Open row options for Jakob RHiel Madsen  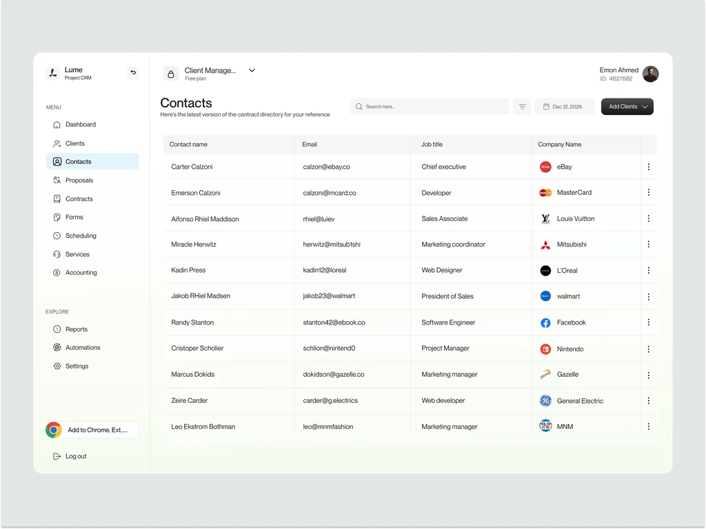click(x=648, y=297)
